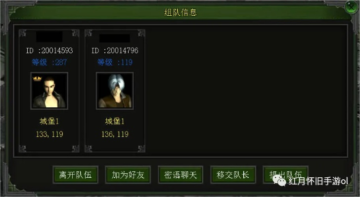The width and height of the screenshot is (360, 197).
Task: Close the 组队信息 panel with green X
Action: click(351, 7)
